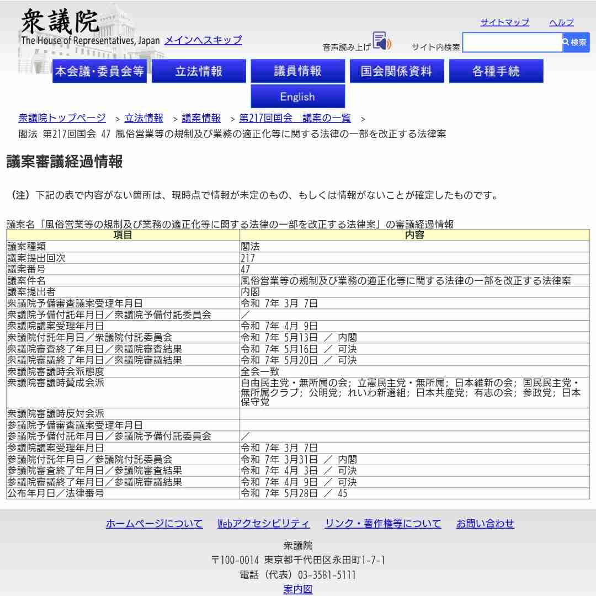This screenshot has height=596, width=596.
Task: Open 第217回国会 議案の一覧 breadcrumb link
Action: coord(295,118)
